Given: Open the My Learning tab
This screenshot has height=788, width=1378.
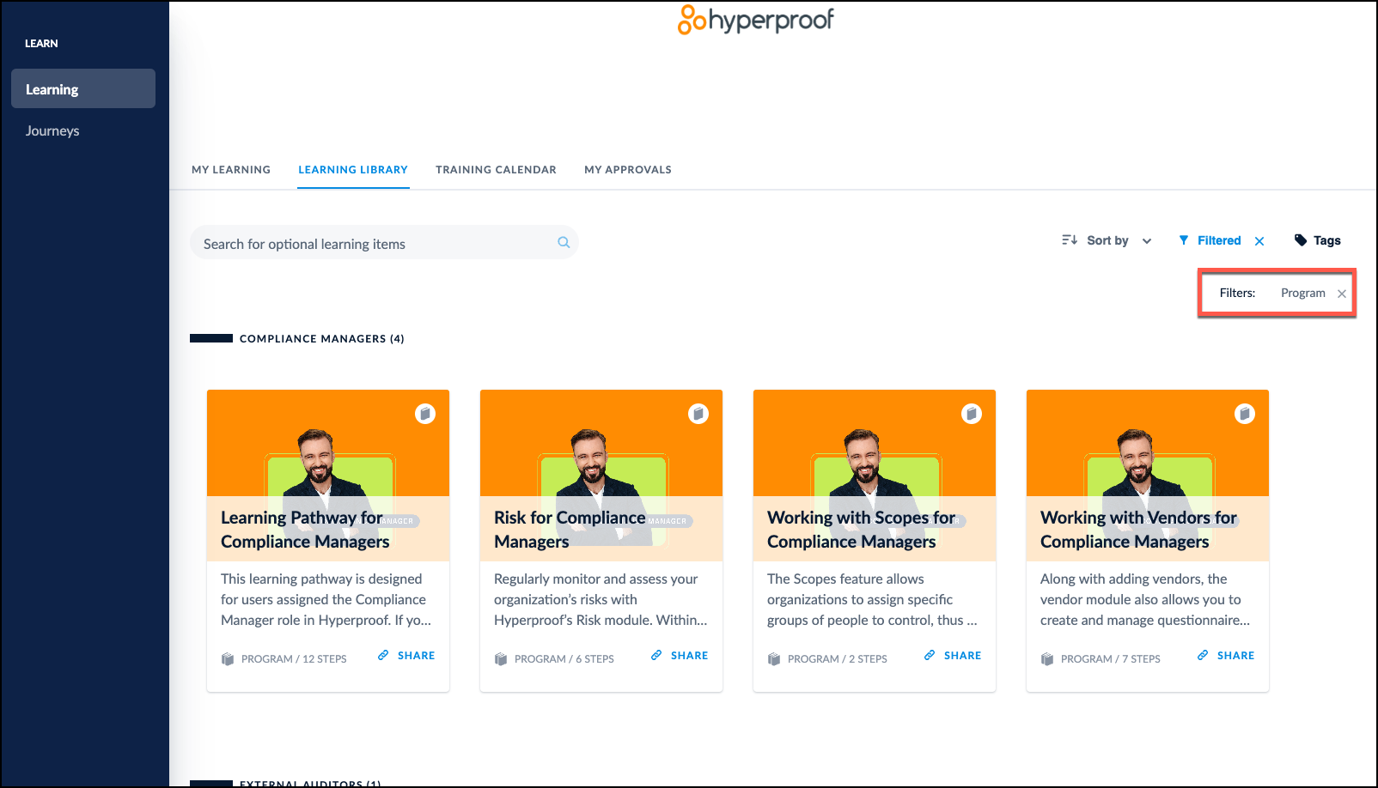Looking at the screenshot, I should point(231,170).
